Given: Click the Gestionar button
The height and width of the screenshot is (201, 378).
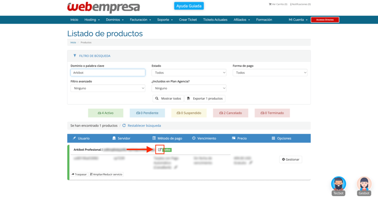Looking at the screenshot, I should pos(291,159).
